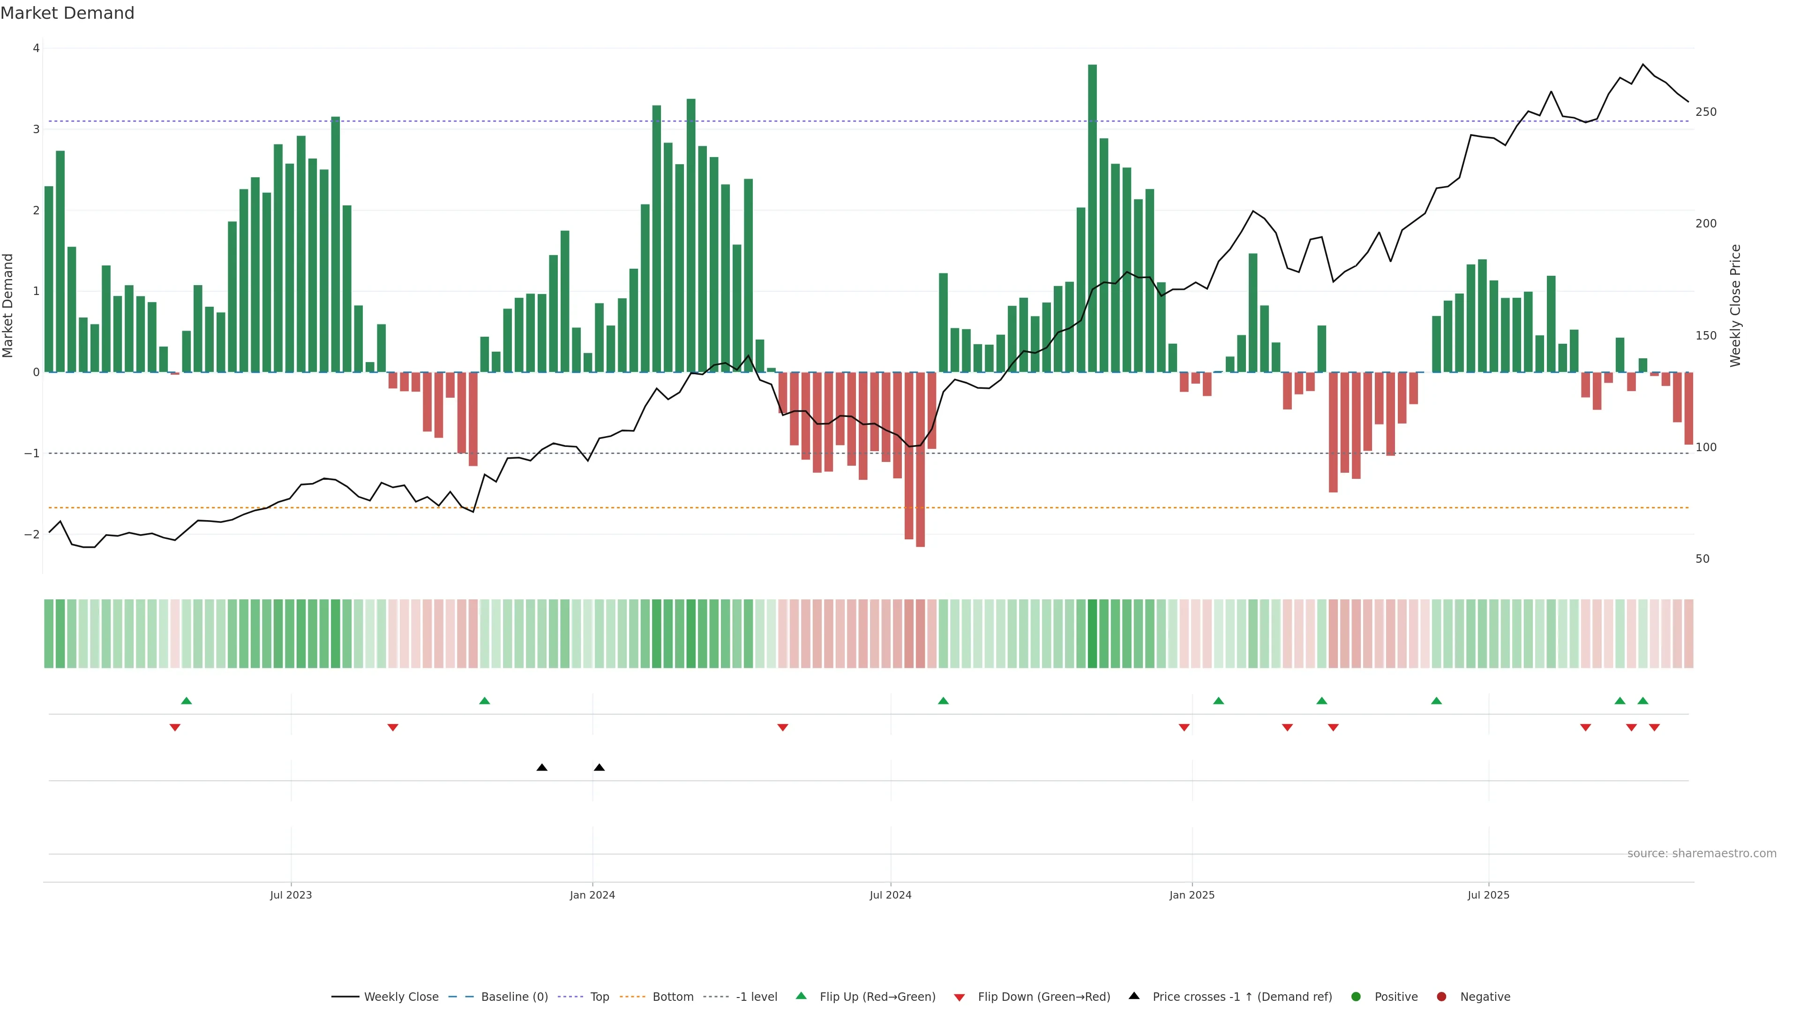Click the leftmost black triangle marker on the chart
Viewport: 1800px width, 1013px height.
click(x=541, y=768)
